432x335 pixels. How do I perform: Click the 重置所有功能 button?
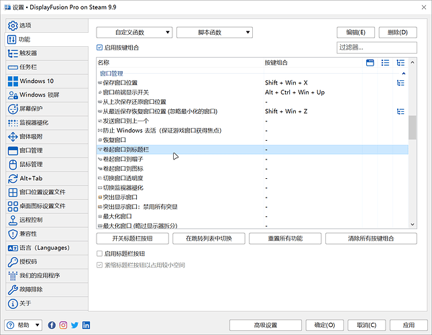click(285, 239)
